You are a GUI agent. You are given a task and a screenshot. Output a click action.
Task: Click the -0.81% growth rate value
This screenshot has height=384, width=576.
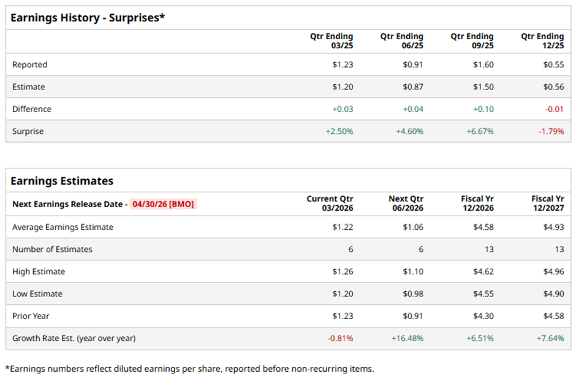coord(341,338)
